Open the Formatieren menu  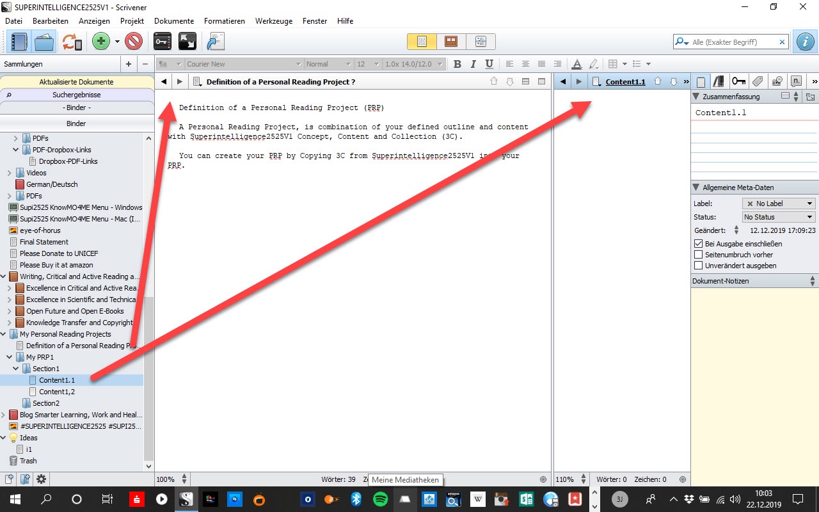(x=224, y=21)
